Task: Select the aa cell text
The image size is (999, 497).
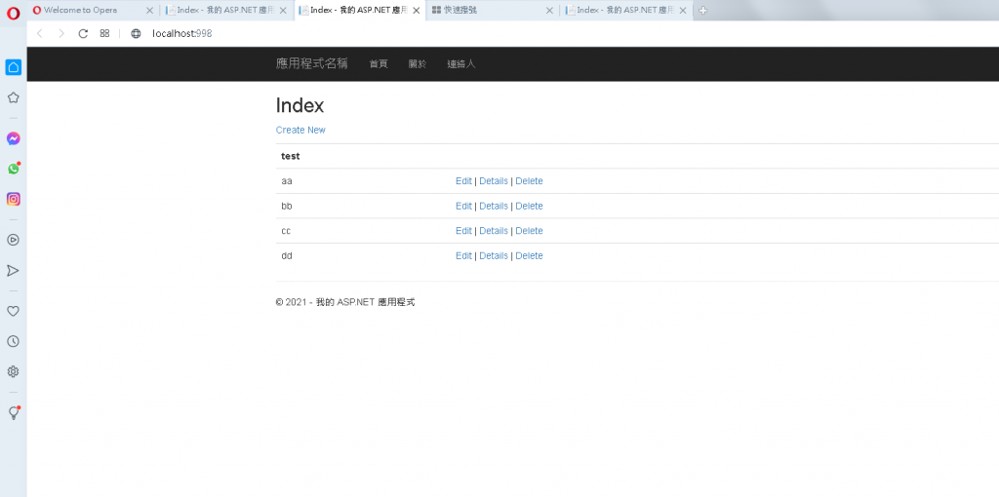Action: click(x=287, y=181)
